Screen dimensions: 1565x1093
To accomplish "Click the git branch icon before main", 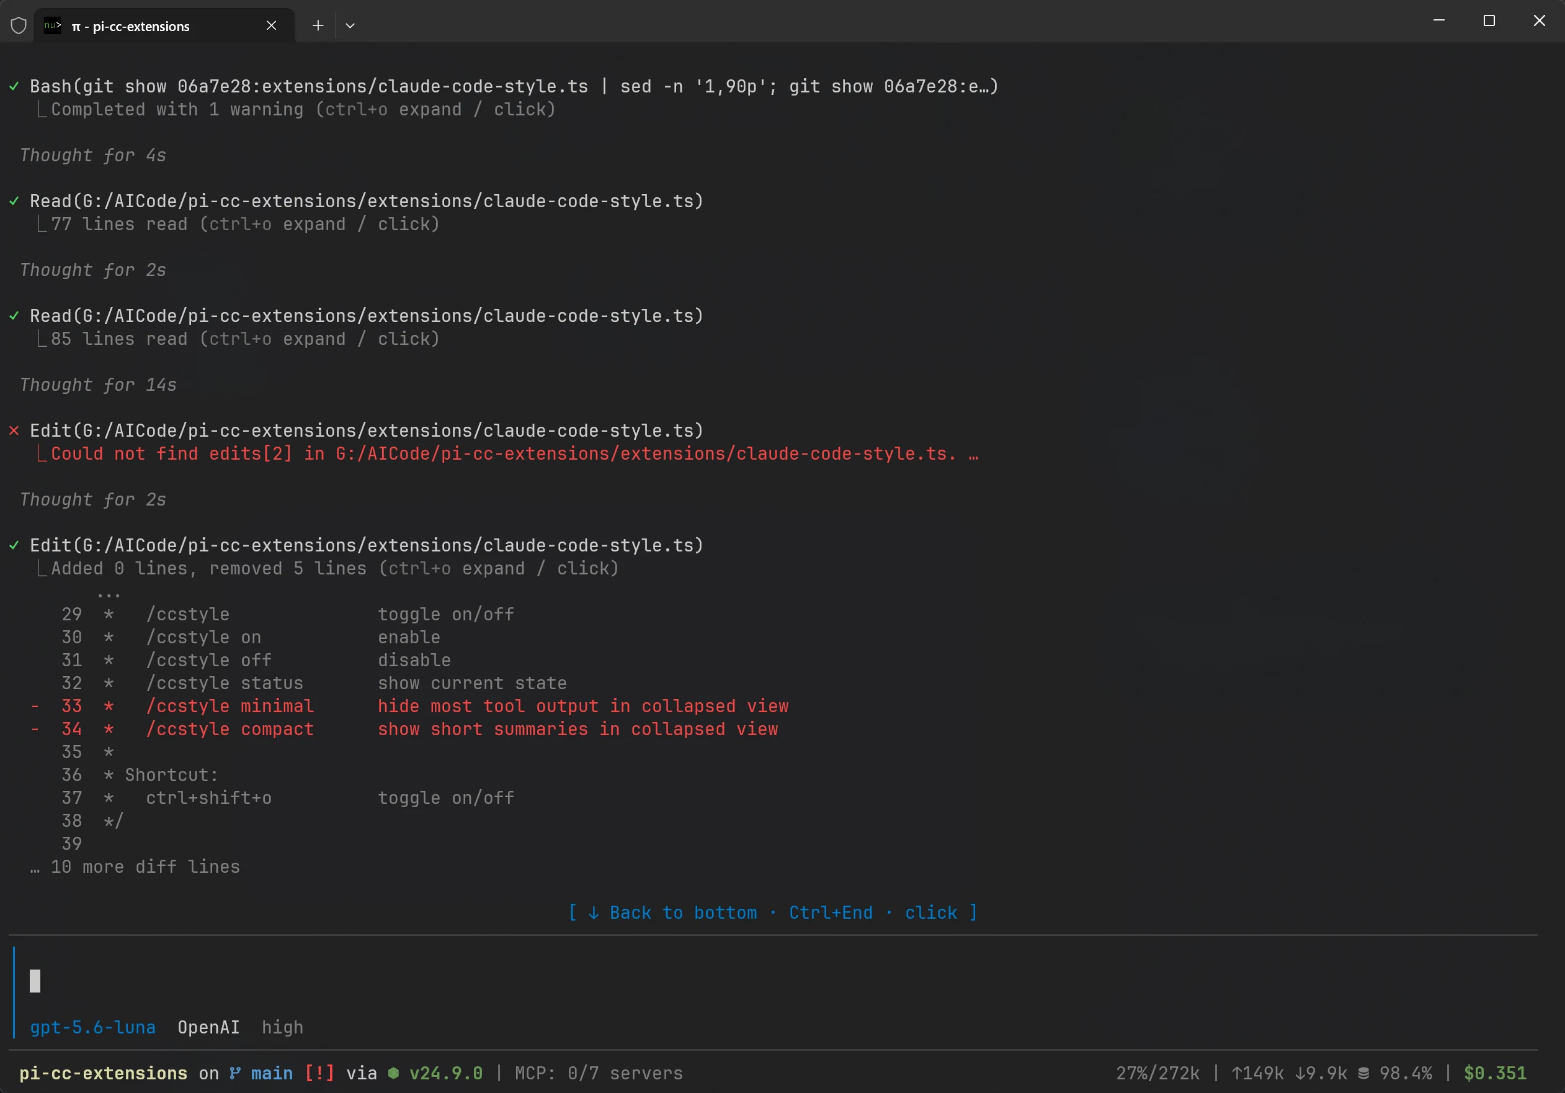I will point(235,1073).
